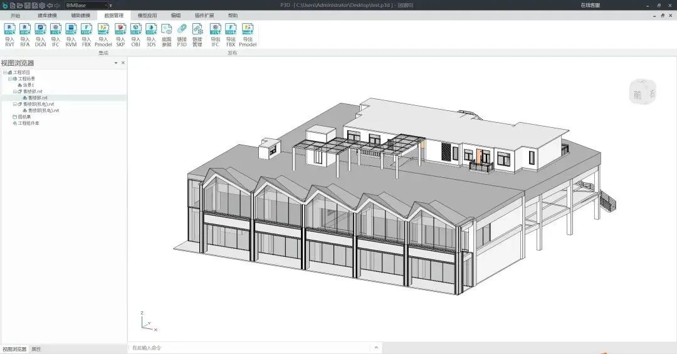Click the save icon in quick access bar
Image resolution: width=677 pixels, height=354 pixels.
click(27, 5)
